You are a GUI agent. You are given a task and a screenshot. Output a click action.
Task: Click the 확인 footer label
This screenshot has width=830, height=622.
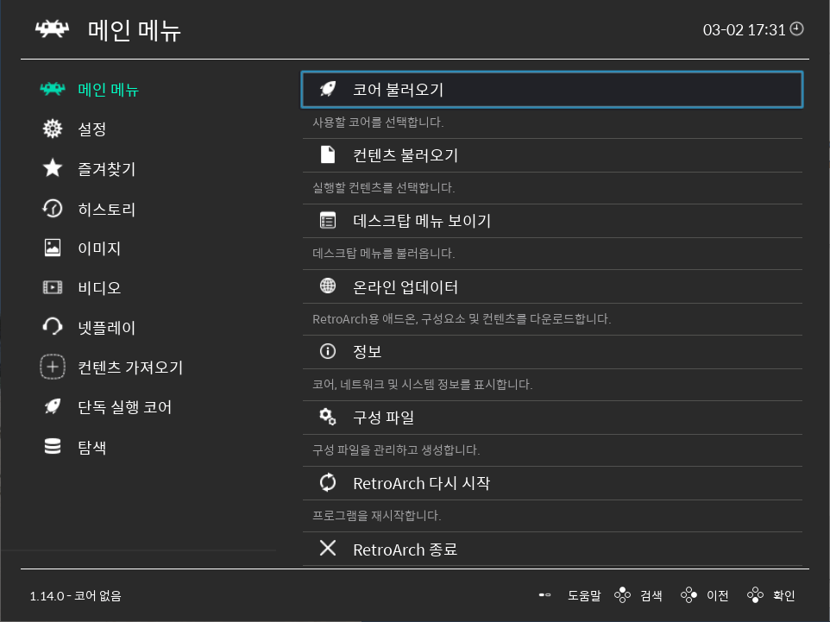tap(784, 595)
